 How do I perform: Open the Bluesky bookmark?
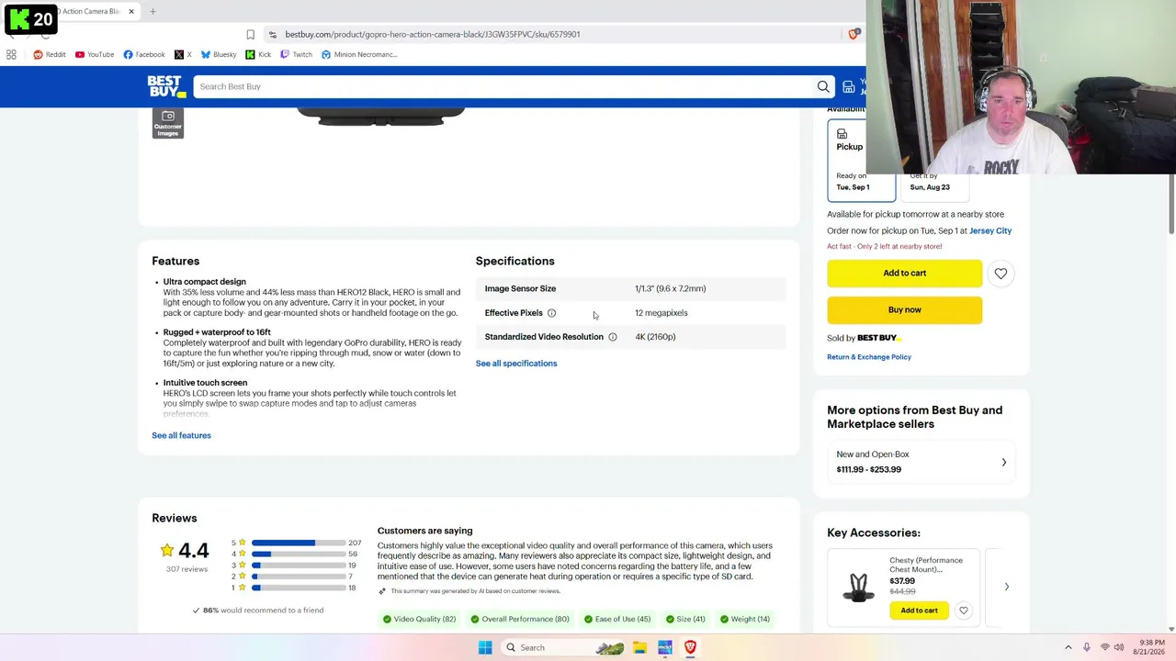(219, 54)
